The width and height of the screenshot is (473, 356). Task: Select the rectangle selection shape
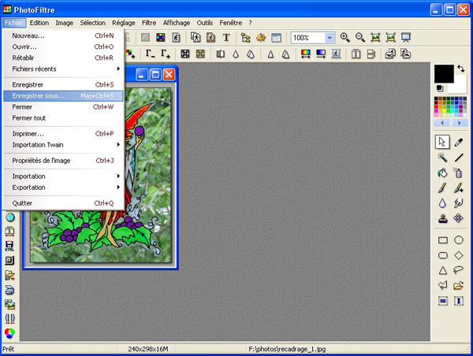click(x=442, y=240)
